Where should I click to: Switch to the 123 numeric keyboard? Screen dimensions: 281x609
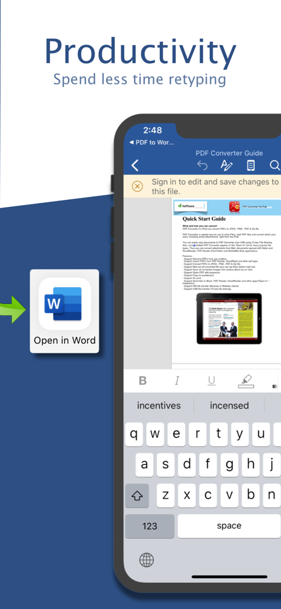150,526
